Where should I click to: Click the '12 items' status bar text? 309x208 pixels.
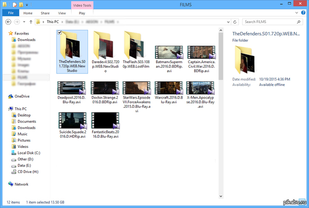(13, 202)
